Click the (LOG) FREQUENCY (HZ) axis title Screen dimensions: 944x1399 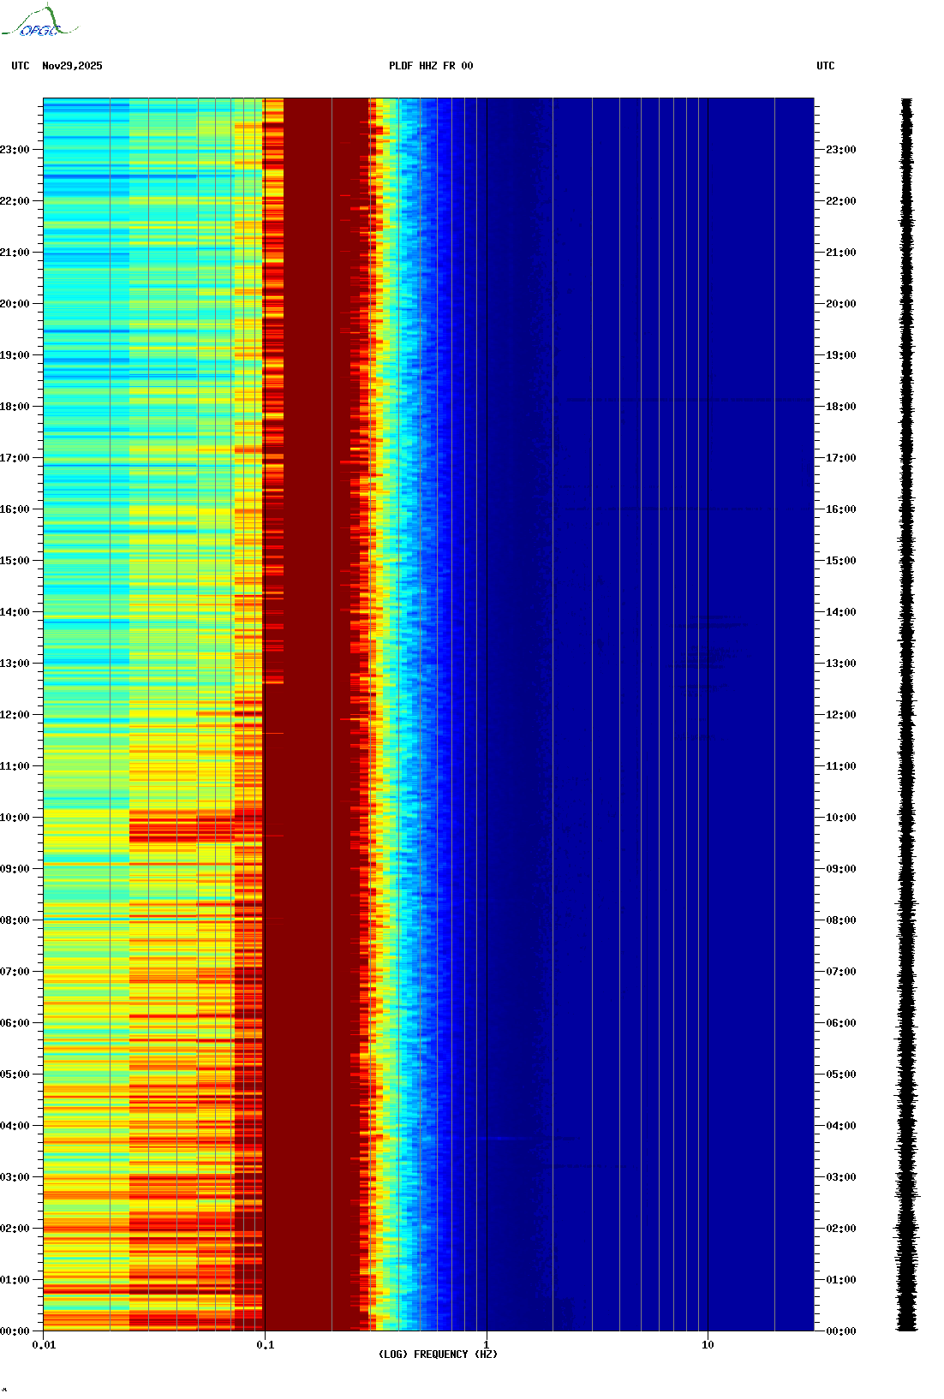(x=438, y=1354)
